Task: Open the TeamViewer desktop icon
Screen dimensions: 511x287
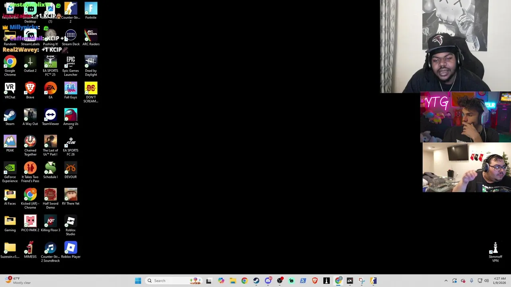Action: click(x=50, y=118)
